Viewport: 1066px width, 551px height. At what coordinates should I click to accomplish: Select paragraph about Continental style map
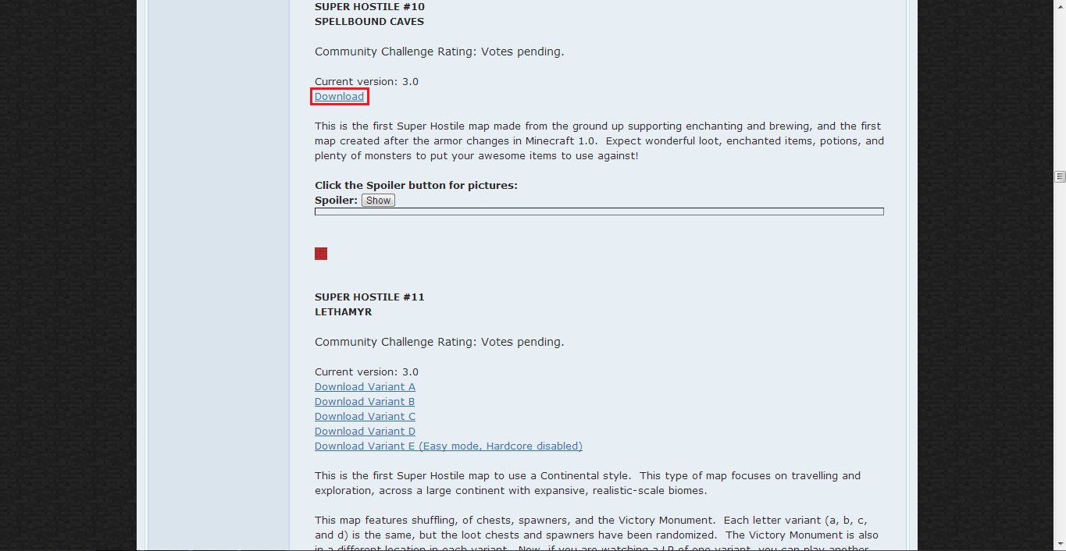587,483
